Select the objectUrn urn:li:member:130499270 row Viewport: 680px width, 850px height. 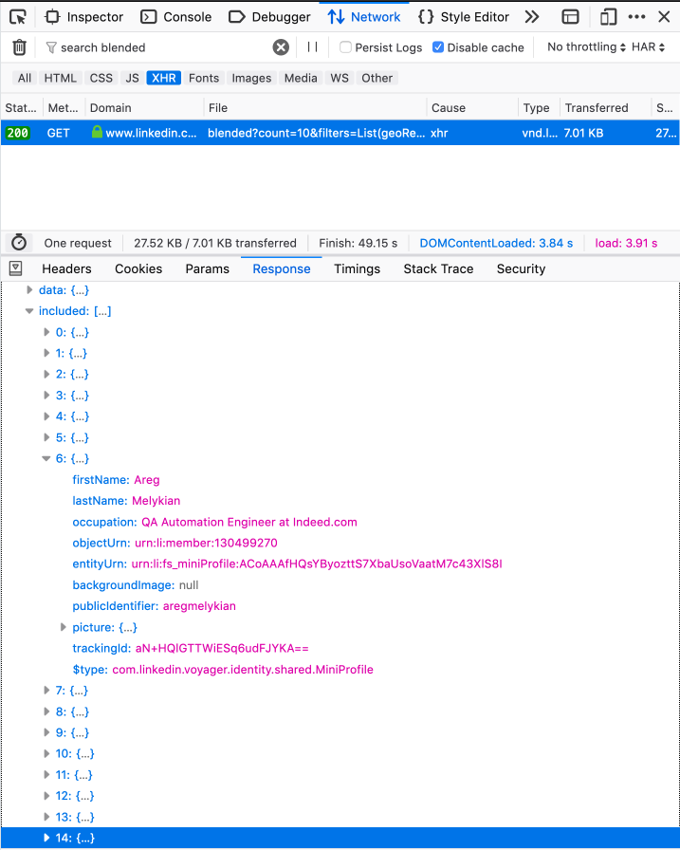point(340,543)
